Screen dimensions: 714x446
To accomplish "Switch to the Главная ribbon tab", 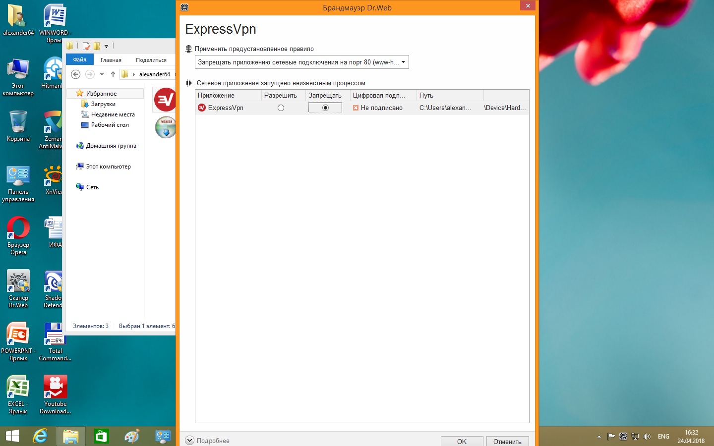I will pyautogui.click(x=111, y=60).
